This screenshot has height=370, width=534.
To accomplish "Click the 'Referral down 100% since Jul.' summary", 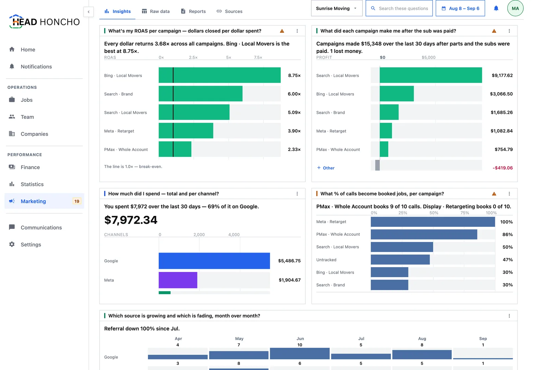I will 142,329.
